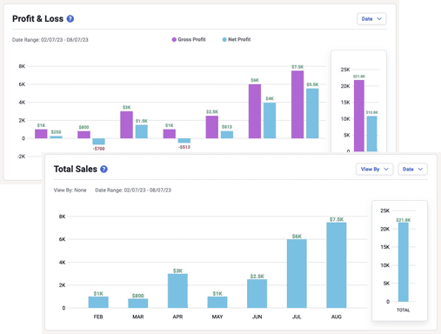Select the $10.8K total net profit bar

tap(372, 134)
